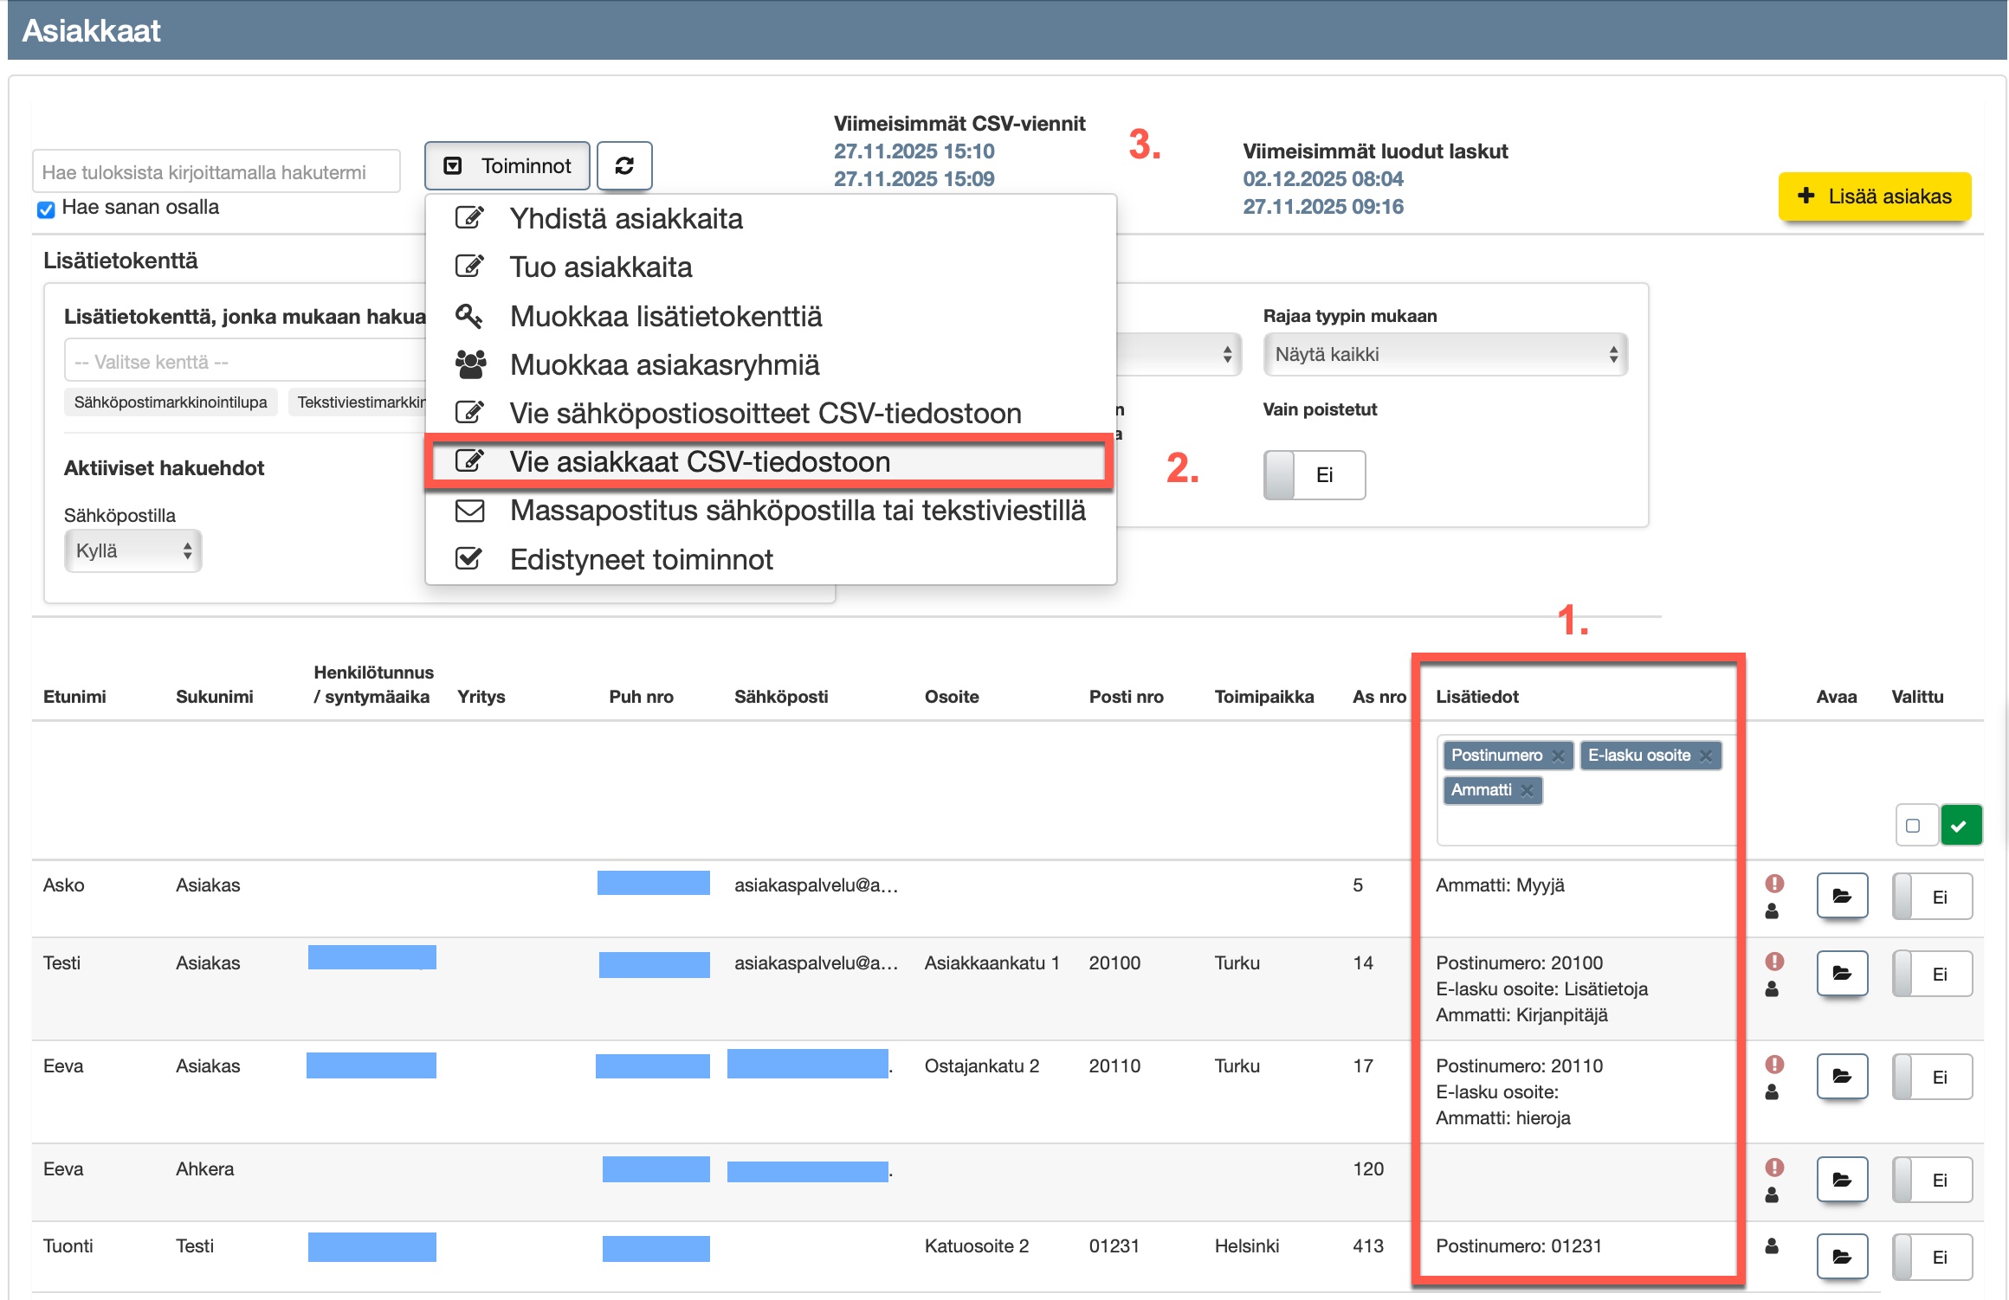Image resolution: width=2009 pixels, height=1300 pixels.
Task: Open folder icon for Tuonti Testi row
Action: point(1841,1257)
